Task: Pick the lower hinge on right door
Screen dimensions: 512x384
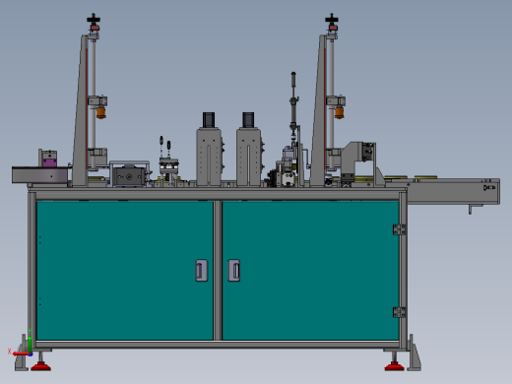Action: click(x=399, y=312)
